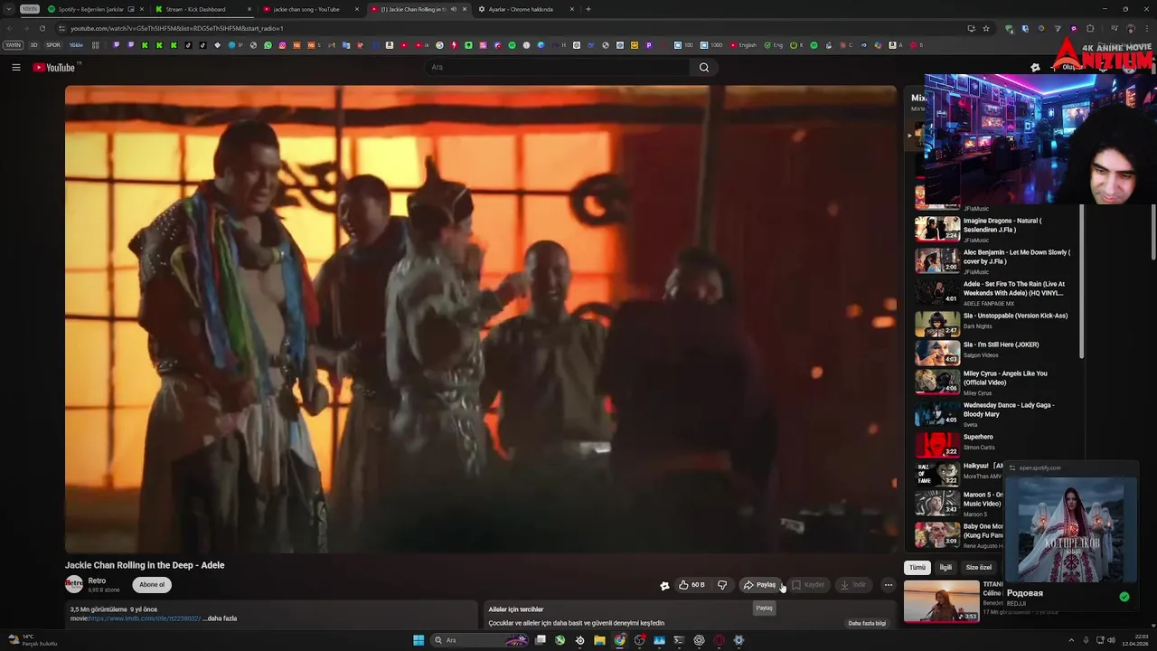Subscribe with the Abone ol button
The image size is (1157, 651).
point(152,584)
